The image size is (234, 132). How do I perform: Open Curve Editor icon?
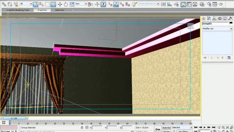(x=189, y=4)
